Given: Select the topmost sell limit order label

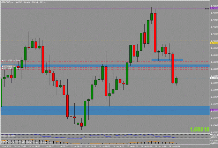Looking at the screenshot, I should [11, 60].
